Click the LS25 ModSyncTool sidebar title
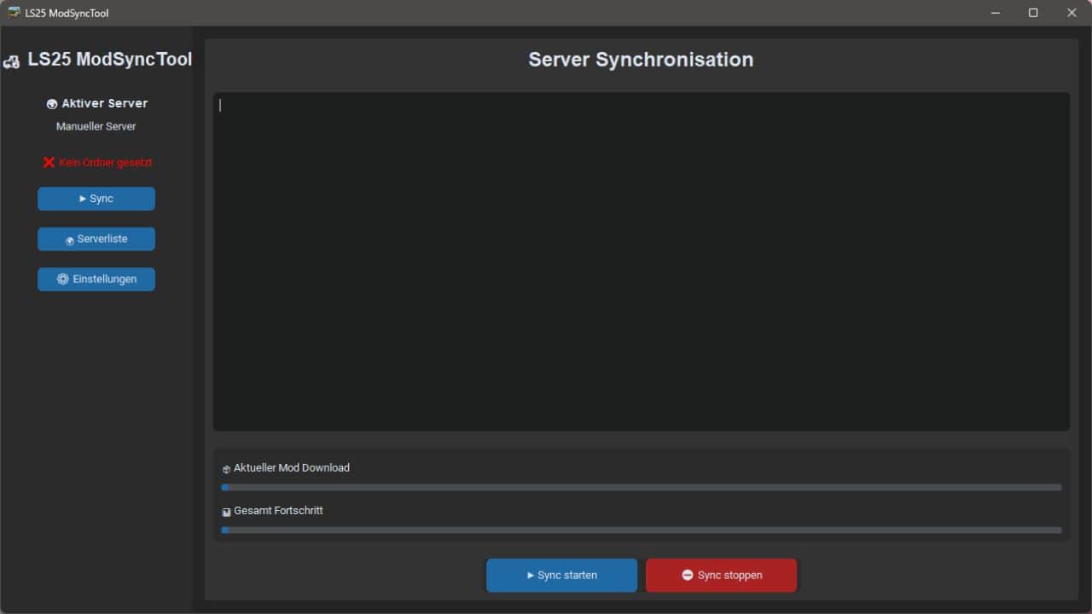1092x614 pixels. [x=110, y=60]
